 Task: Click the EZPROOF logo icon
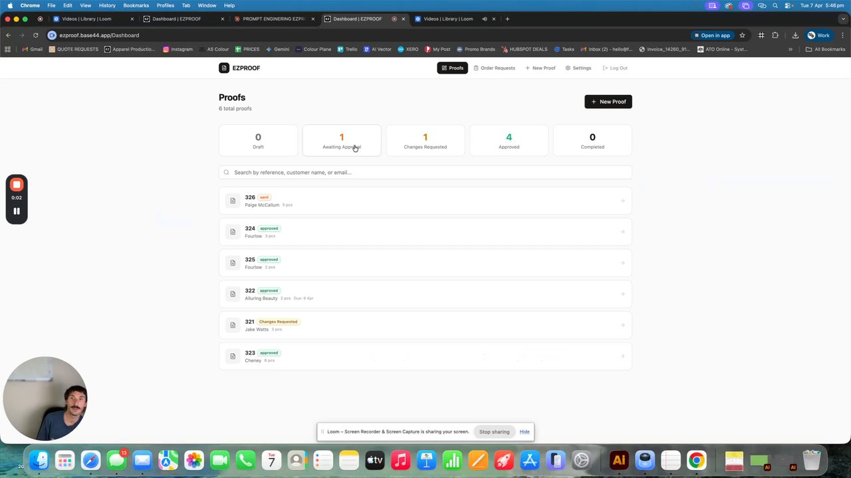[224, 68]
